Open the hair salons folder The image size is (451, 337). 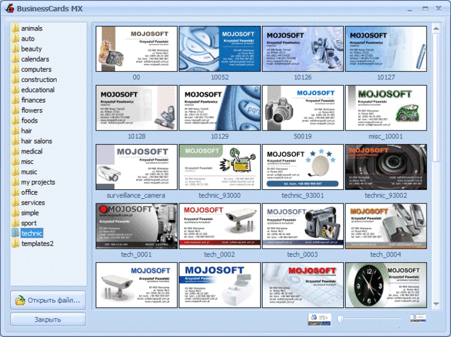click(32, 141)
